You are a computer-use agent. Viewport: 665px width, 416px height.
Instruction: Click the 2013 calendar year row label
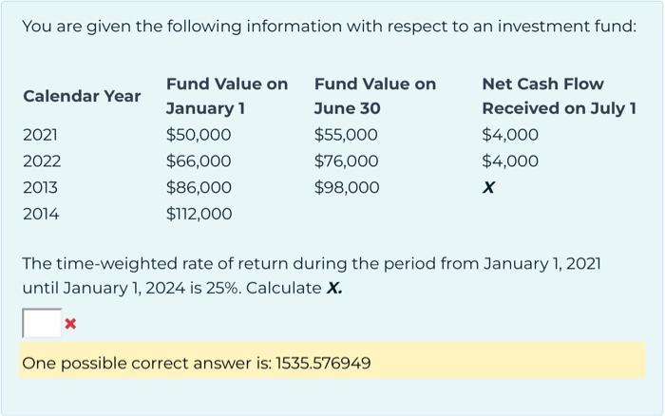[x=40, y=188]
